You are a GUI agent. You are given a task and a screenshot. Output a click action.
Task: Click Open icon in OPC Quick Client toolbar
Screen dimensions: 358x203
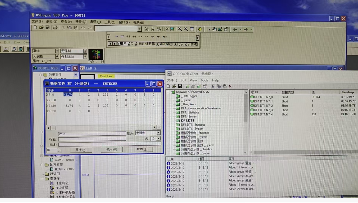[174, 86]
